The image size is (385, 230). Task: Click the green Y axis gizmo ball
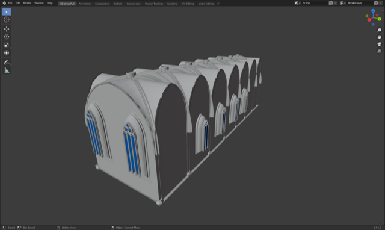(380, 19)
